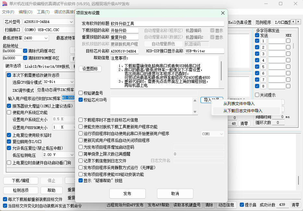Enable 使能支持对脱机下载工具更新用户程序功能
Image resolution: width=303 pixels, height=211 pixels.
(81, 127)
